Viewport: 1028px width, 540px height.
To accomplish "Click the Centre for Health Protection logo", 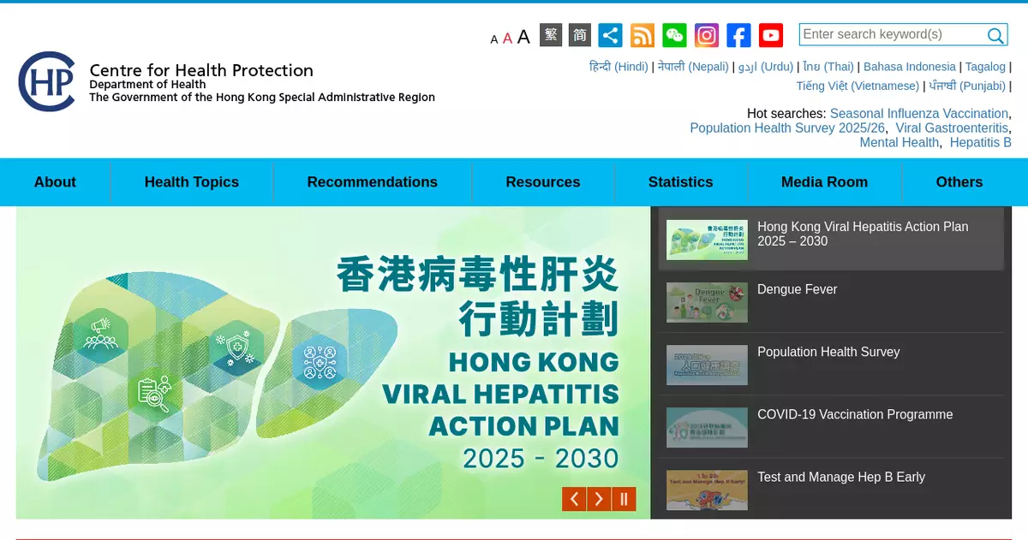I will [46, 82].
